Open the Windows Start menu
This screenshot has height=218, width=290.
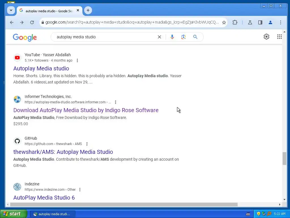point(13,214)
